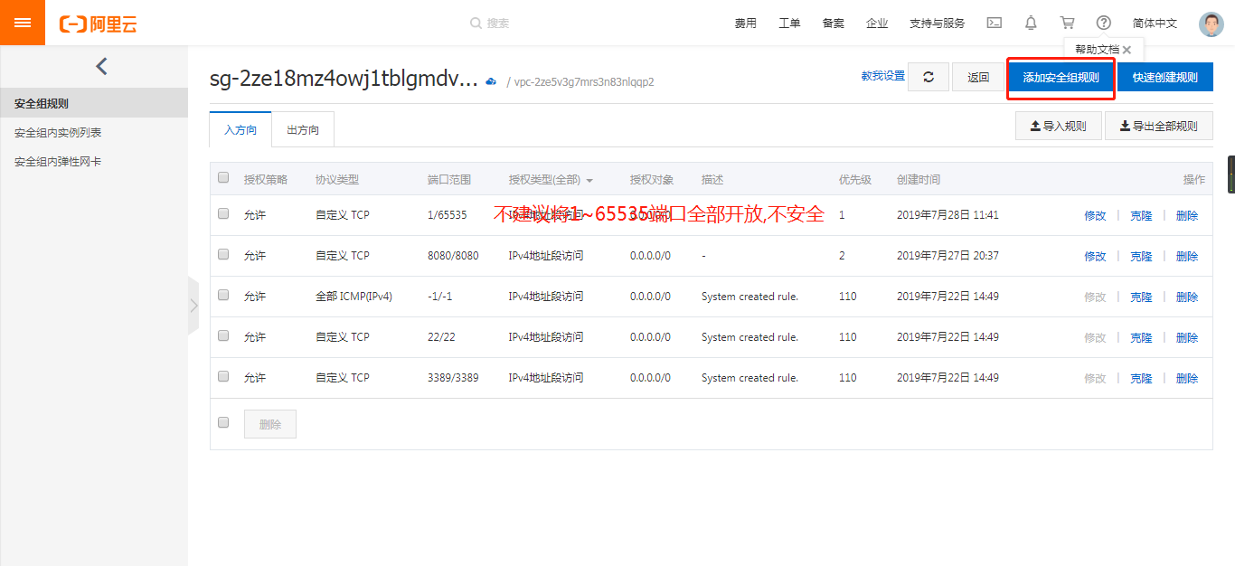Click the cloud icon beside security group name
The width and height of the screenshot is (1235, 566).
(x=491, y=81)
